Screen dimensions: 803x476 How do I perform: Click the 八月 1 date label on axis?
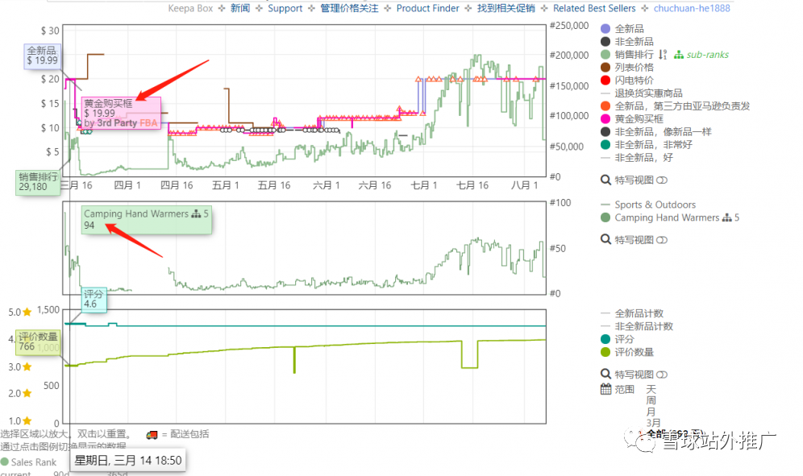(x=524, y=185)
